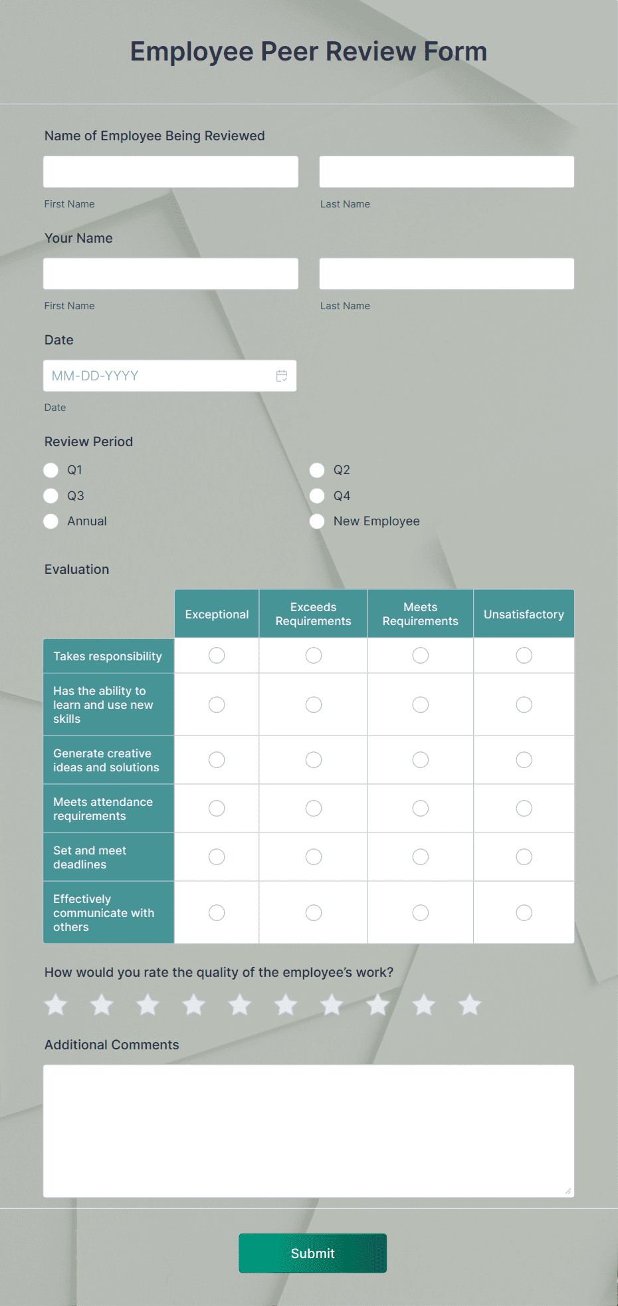Open the calendar icon in the Date field
The image size is (618, 1306).
pos(282,376)
